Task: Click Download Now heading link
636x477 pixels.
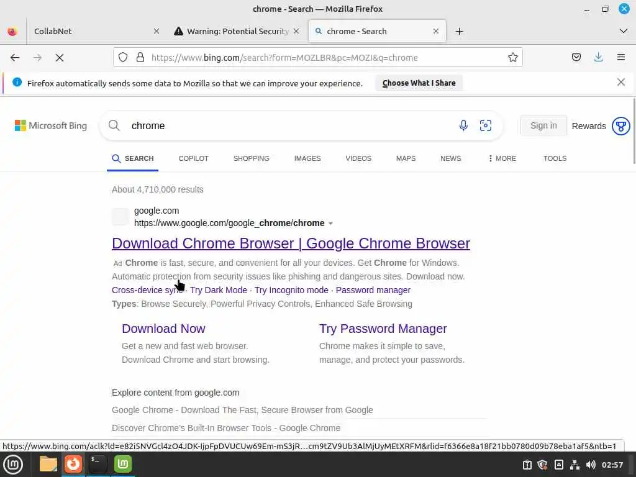Action: pos(163,329)
